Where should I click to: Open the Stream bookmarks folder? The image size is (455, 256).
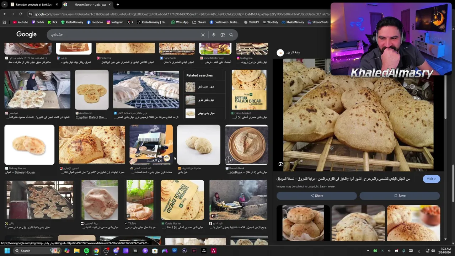point(199,22)
